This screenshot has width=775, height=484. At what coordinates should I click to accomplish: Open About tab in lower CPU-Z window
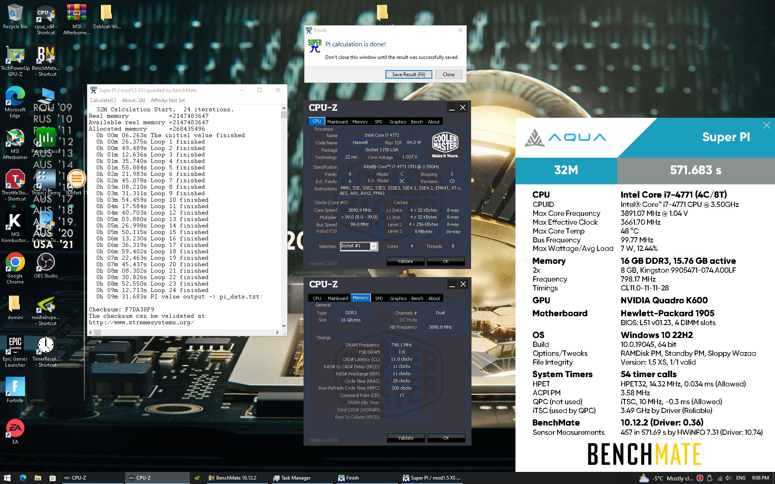pos(434,298)
